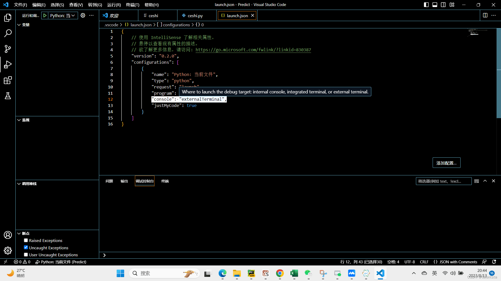
Task: Start debugging with the green play button
Action: pyautogui.click(x=45, y=16)
